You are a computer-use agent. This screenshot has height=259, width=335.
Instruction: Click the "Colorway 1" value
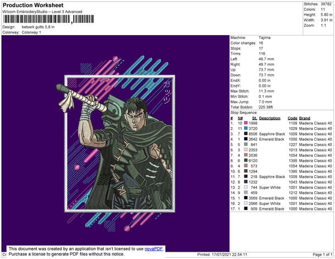coord(31,32)
